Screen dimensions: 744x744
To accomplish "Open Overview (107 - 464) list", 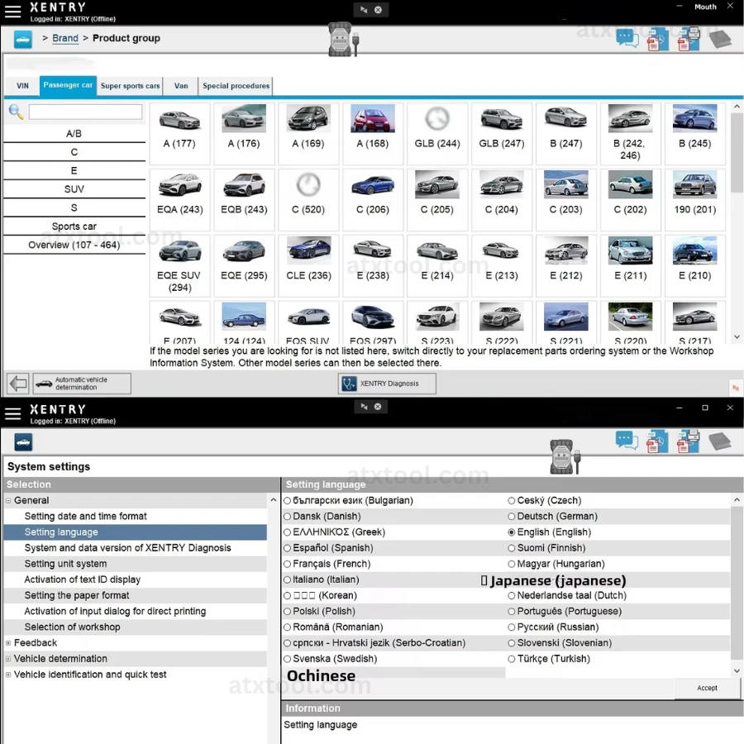I will 74,245.
